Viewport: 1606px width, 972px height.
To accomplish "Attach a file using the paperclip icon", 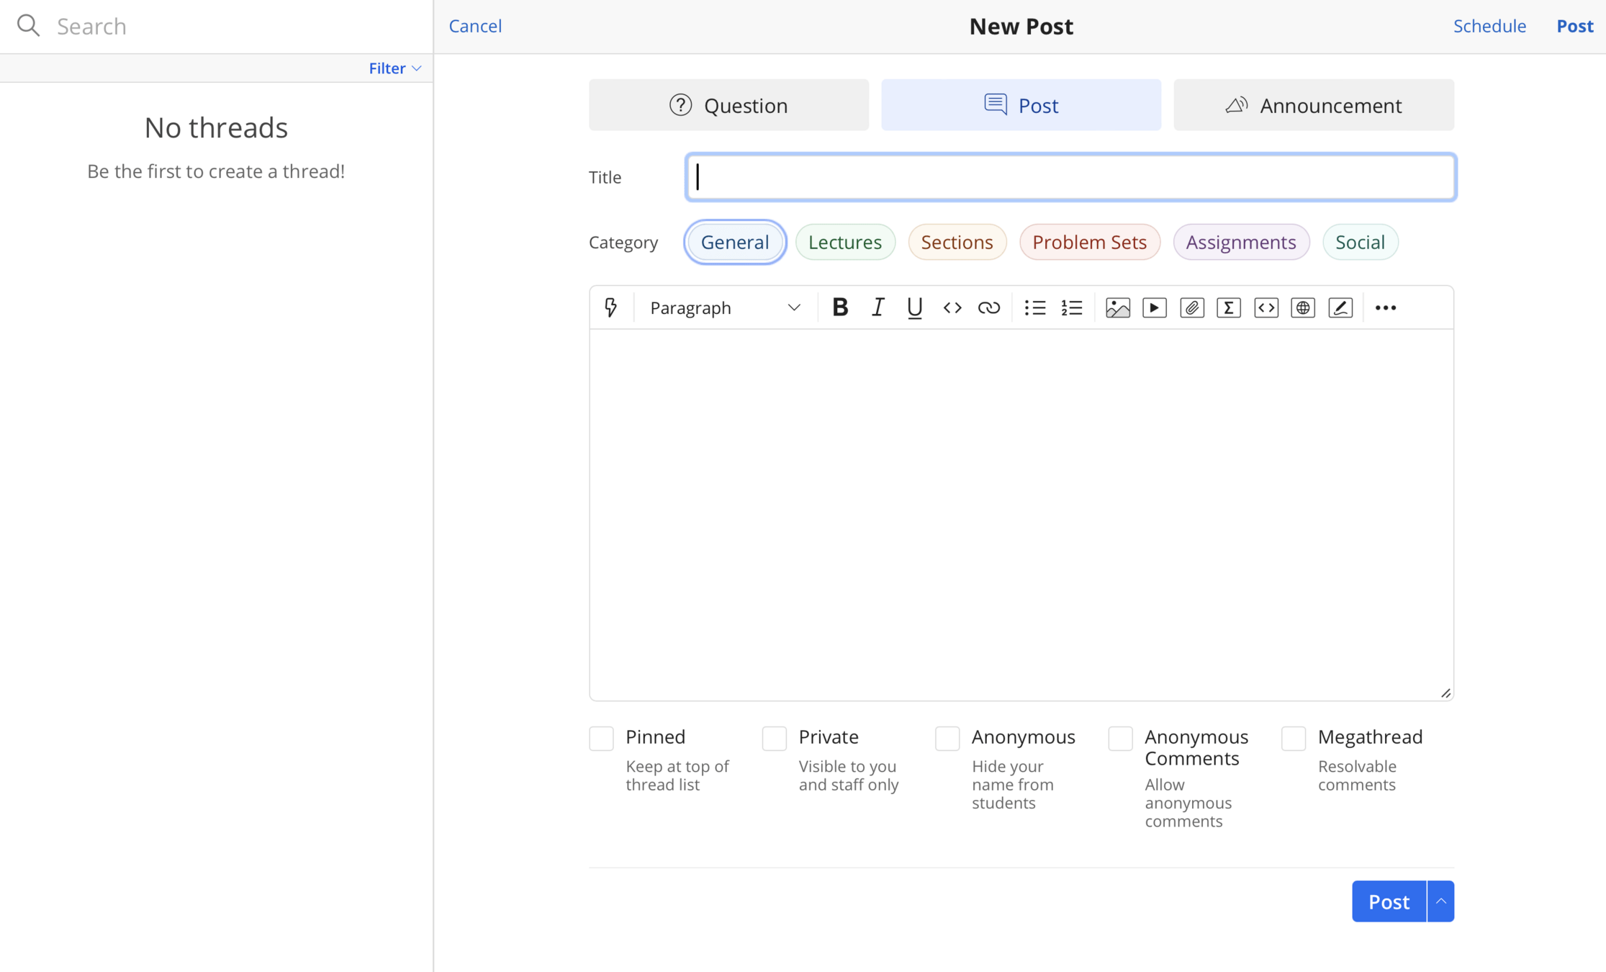I will tap(1191, 307).
